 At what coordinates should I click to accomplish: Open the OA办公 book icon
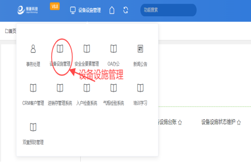click(114, 48)
